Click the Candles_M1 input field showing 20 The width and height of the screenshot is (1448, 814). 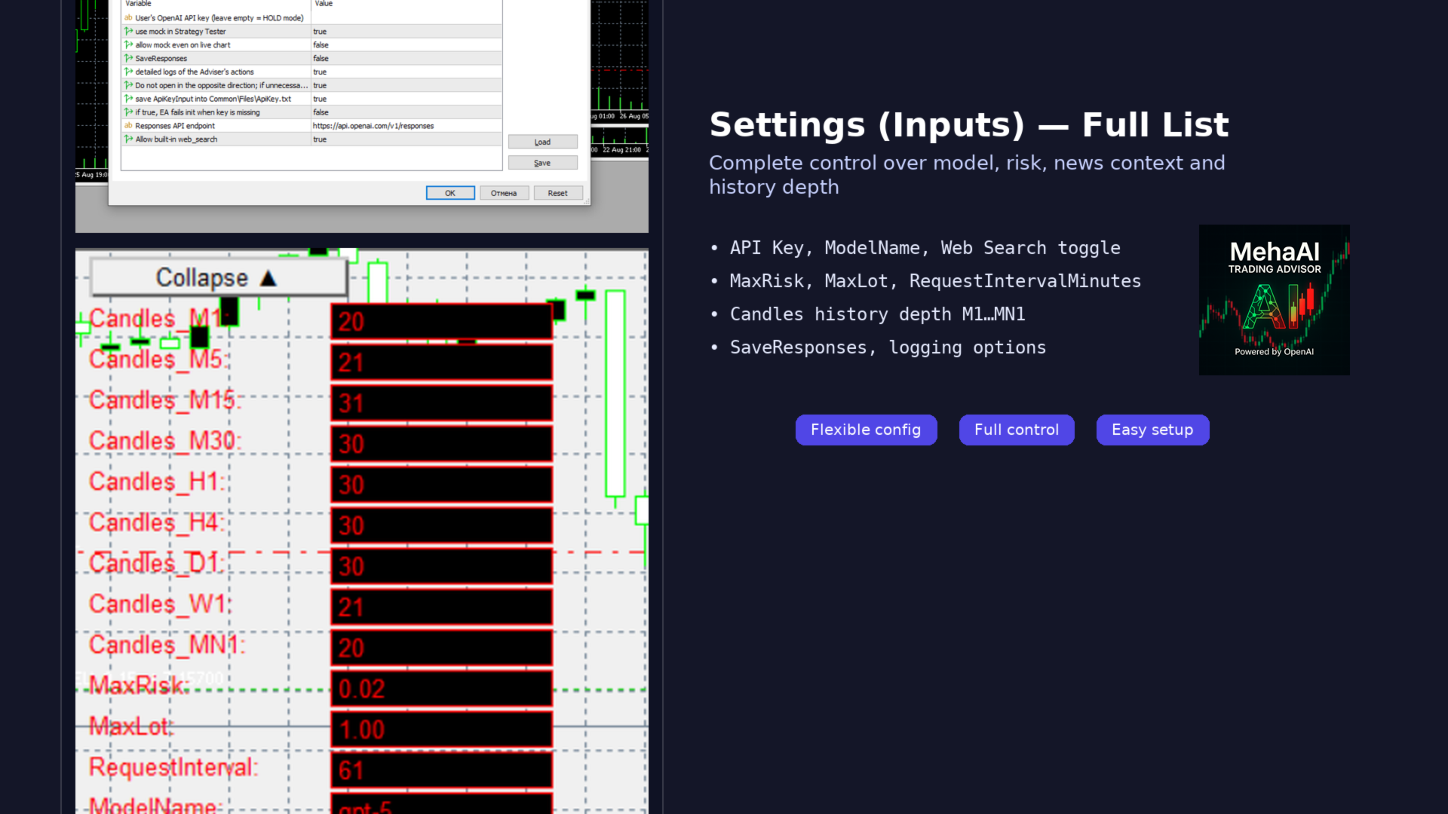pyautogui.click(x=441, y=322)
